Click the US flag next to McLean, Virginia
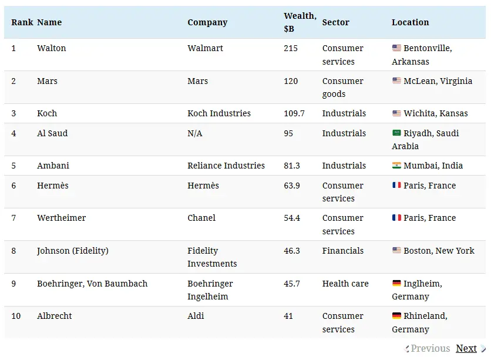 [x=396, y=81]
